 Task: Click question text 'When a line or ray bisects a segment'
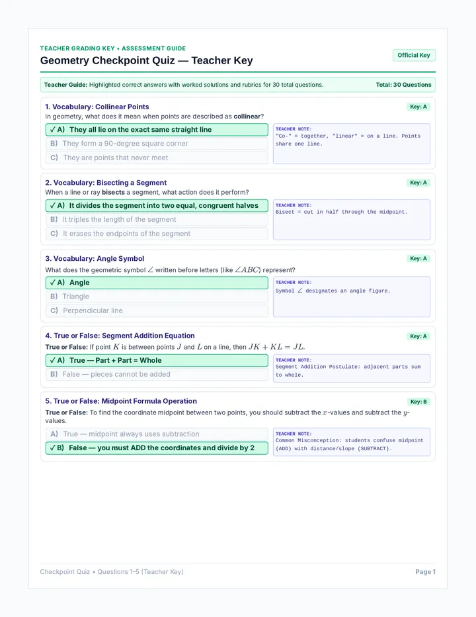coord(147,193)
